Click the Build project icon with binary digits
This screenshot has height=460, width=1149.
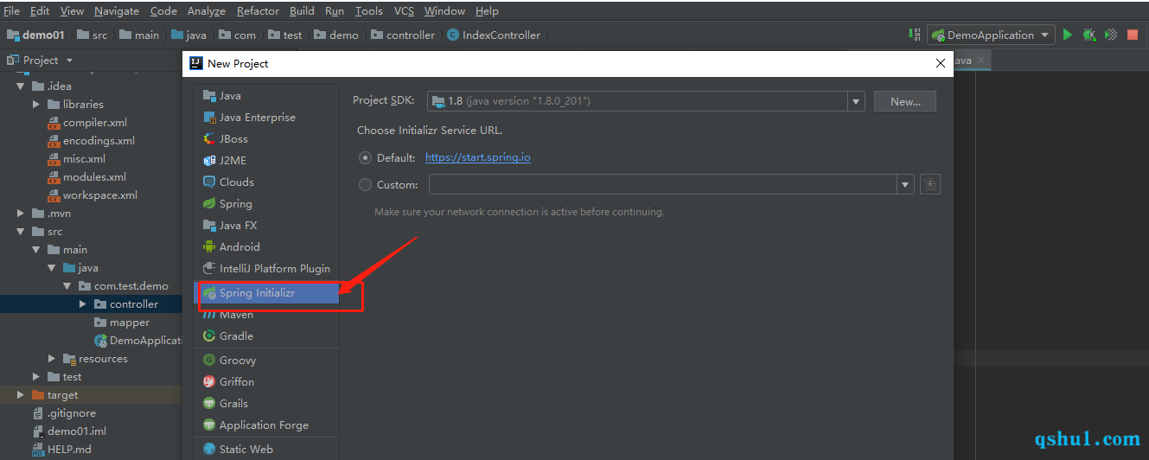[915, 35]
